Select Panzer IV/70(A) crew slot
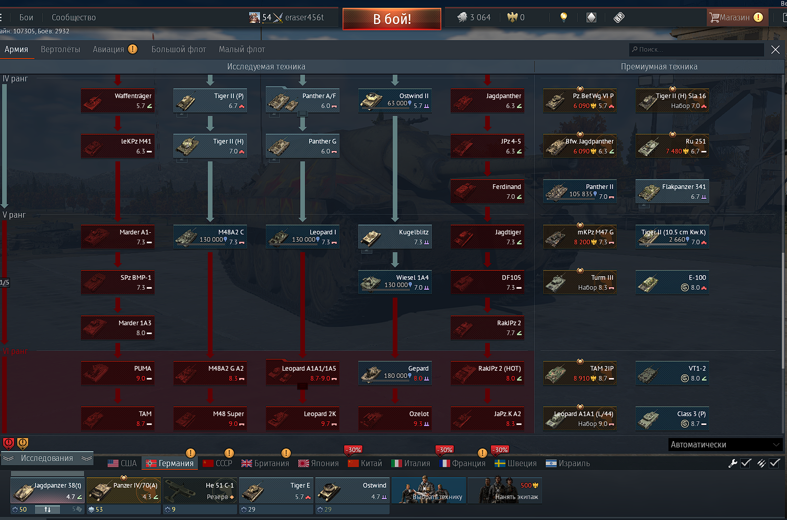Screen dimensions: 787x520 (123, 491)
